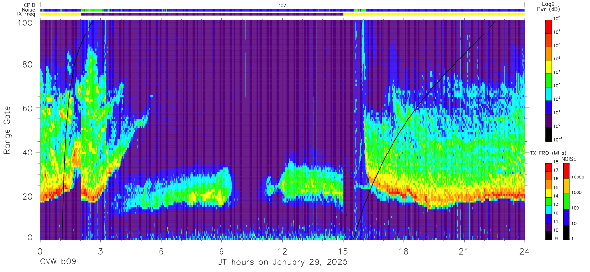Click the red segment of NOISE colorbar
This screenshot has height=272, width=590.
coord(565,171)
